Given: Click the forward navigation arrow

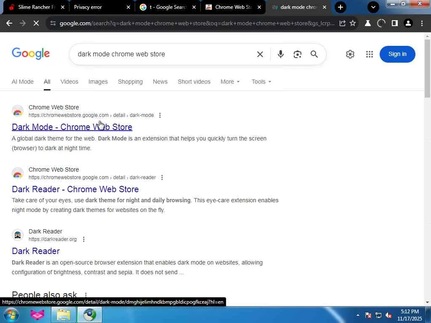Looking at the screenshot, I should (23, 24).
